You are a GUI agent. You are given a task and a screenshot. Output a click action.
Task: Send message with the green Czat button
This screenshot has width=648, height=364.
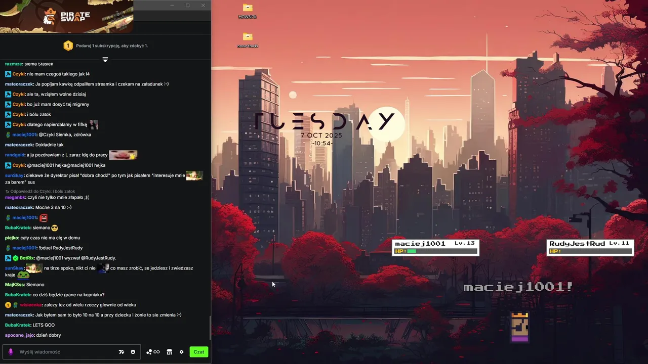(199, 352)
